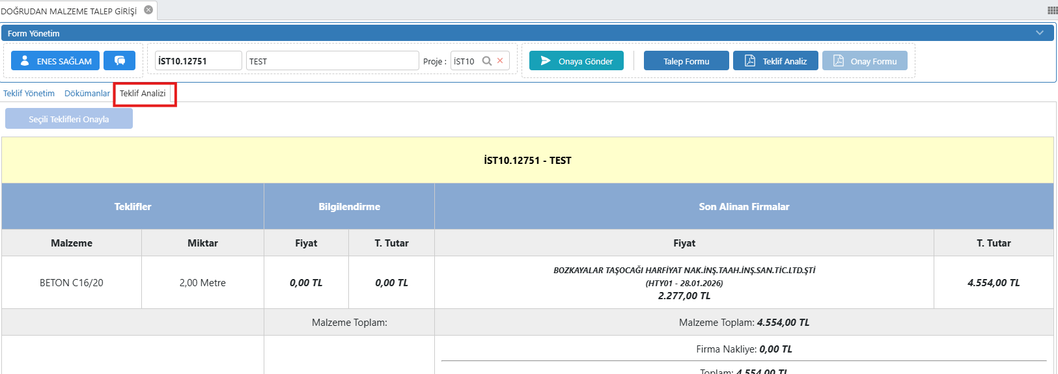Open the grid menu icon at top right
This screenshot has width=1058, height=374.
1052,10
